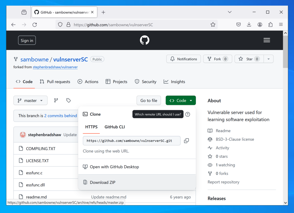Select the Code repository tab
Viewport: 294px width, 213px height.
24,82
